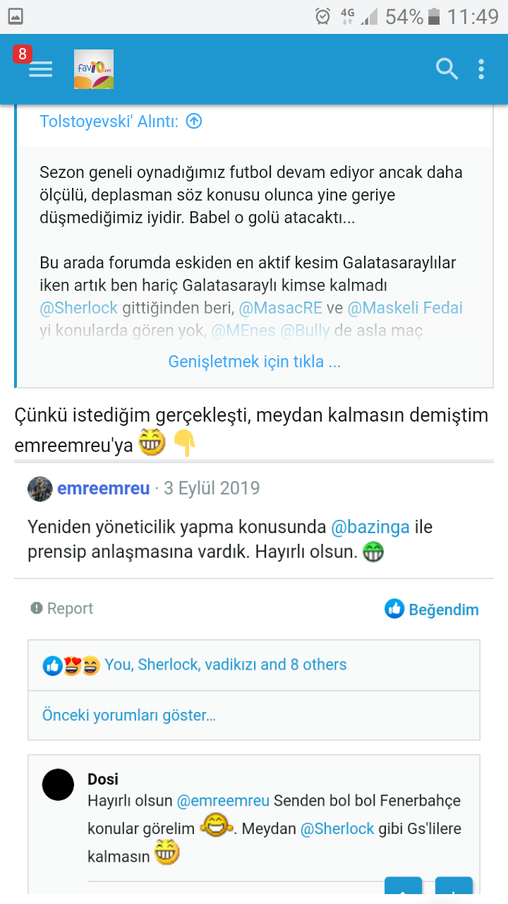The image size is (508, 904).
Task: Open the hamburger navigation menu
Action: pos(40,69)
